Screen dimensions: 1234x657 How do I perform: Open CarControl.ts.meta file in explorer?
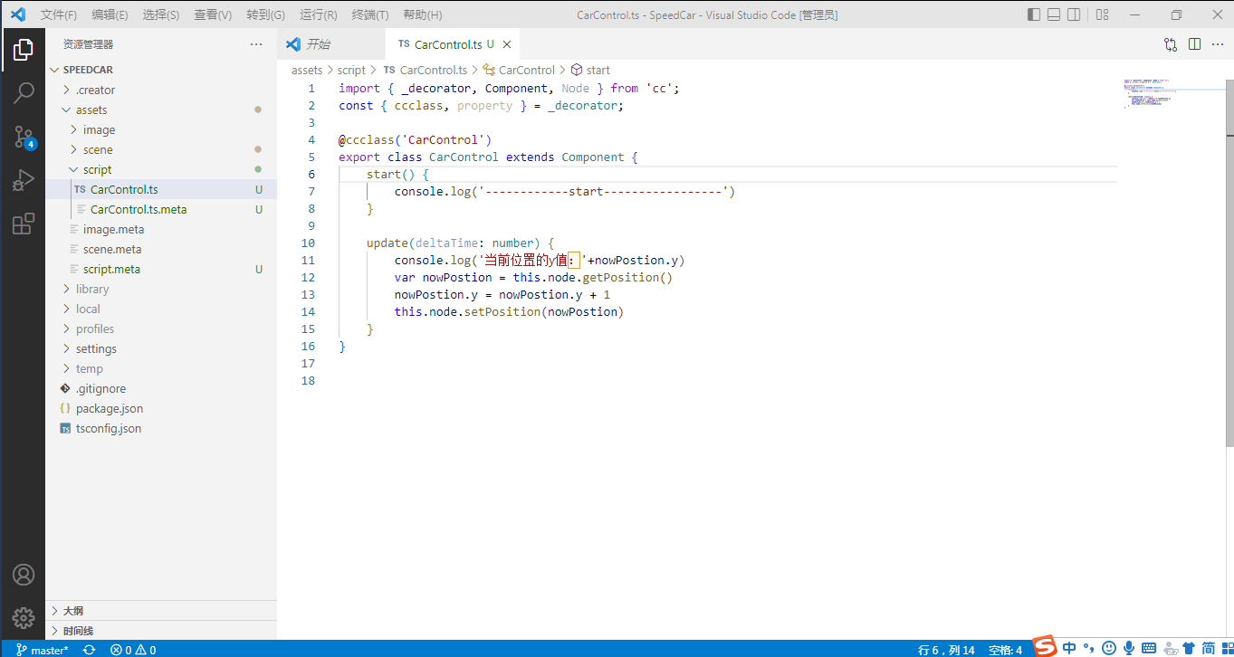pyautogui.click(x=161, y=209)
